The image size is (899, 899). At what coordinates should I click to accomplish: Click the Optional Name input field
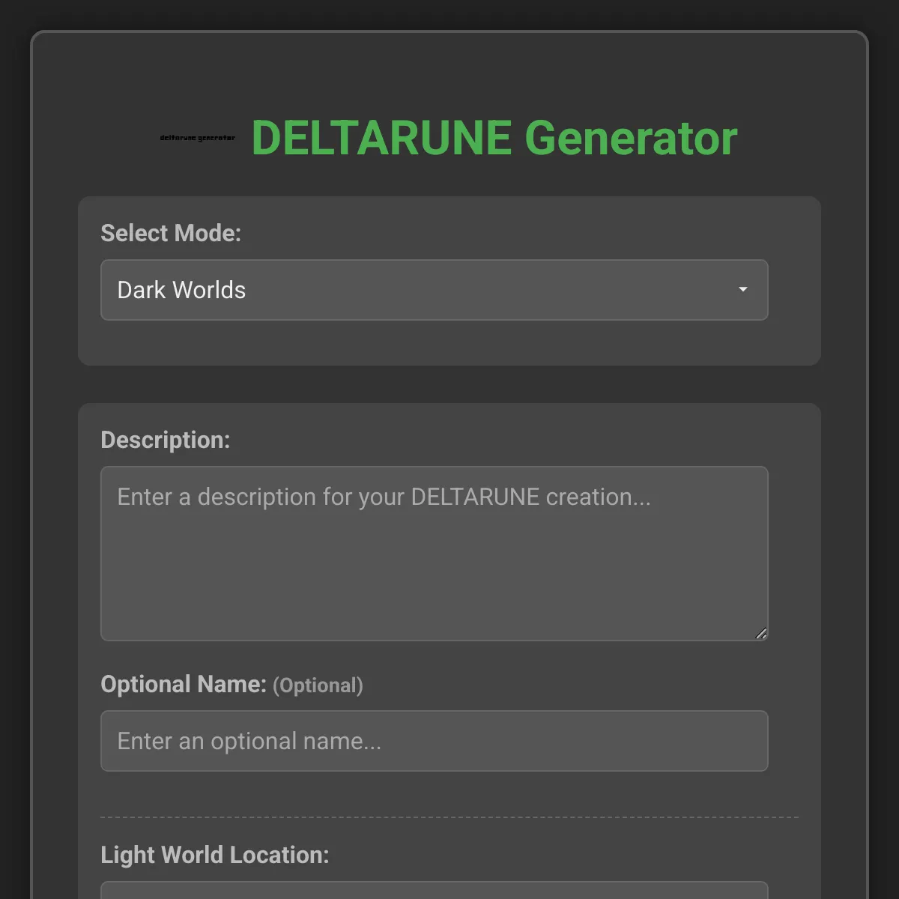[x=435, y=741]
